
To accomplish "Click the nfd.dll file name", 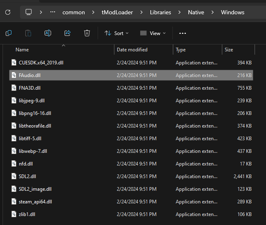I will [26, 164].
